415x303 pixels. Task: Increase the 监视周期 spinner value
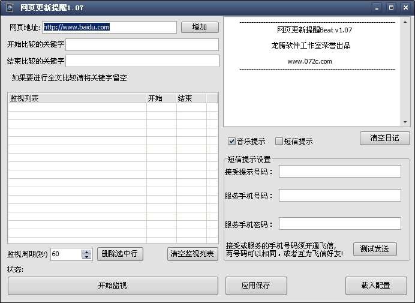pos(86,251)
